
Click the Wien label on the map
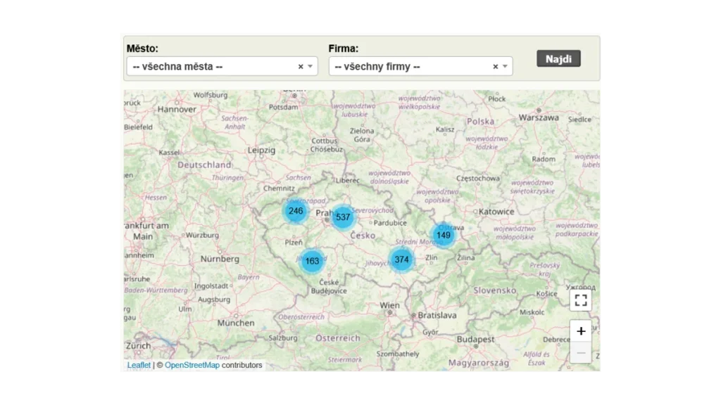pyautogui.click(x=389, y=305)
